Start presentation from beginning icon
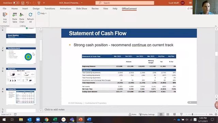The height and width of the screenshot is (123, 218). tap(39, 3)
